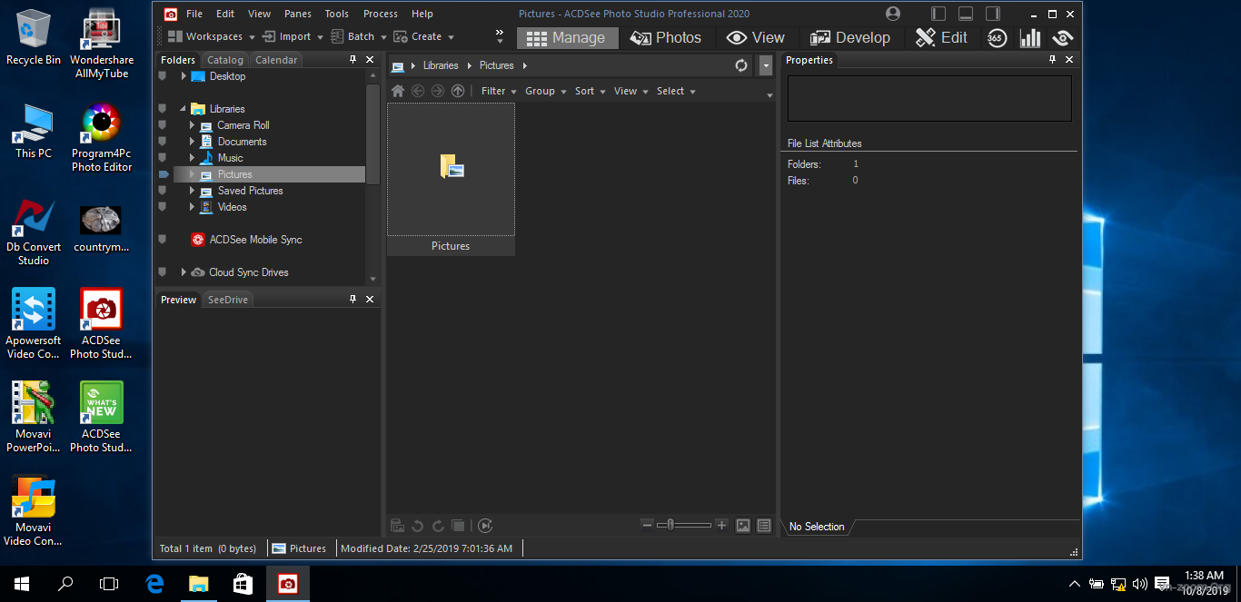Viewport: 1241px width, 602px height.
Task: Pin the Folders pane
Action: [x=352, y=60]
